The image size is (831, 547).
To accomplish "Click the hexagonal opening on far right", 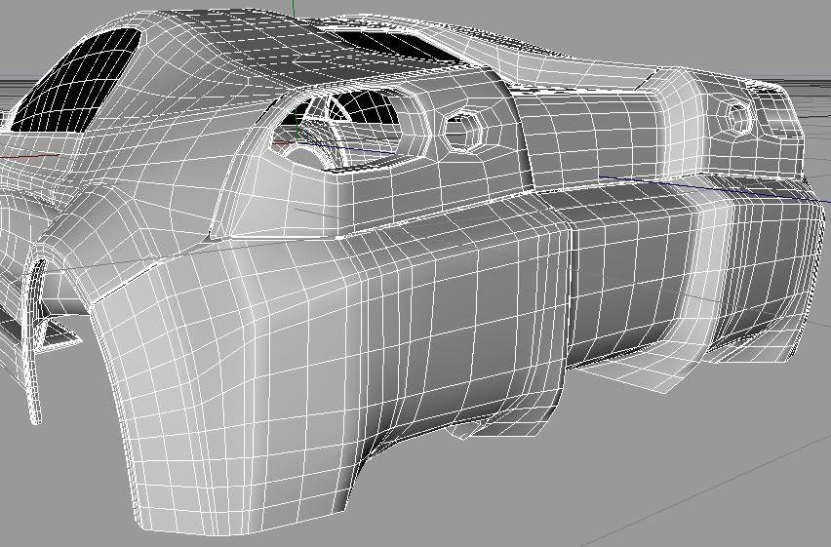I will pos(736,118).
